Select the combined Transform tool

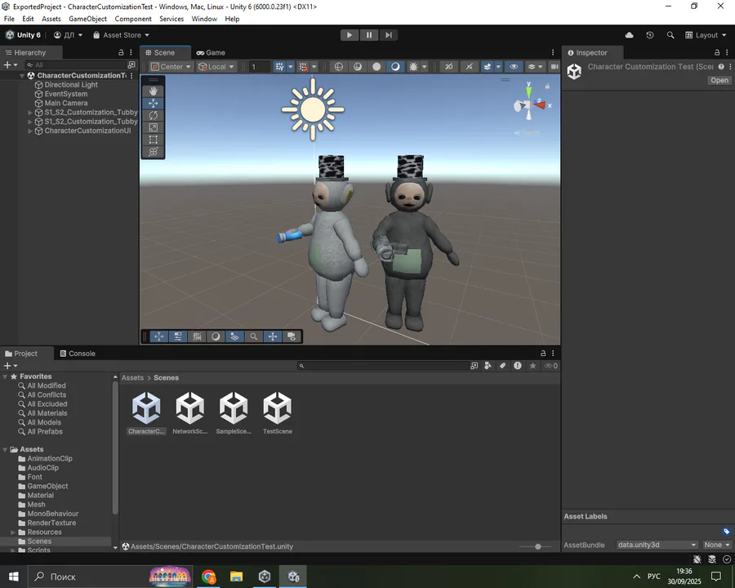click(153, 152)
